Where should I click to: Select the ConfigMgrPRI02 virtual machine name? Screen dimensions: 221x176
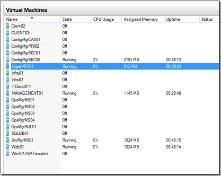pyautogui.click(x=25, y=46)
